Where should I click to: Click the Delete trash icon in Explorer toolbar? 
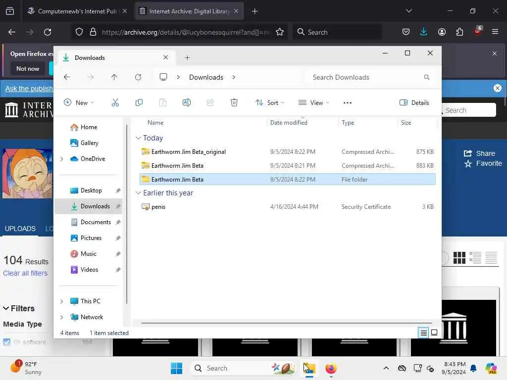coord(234,103)
